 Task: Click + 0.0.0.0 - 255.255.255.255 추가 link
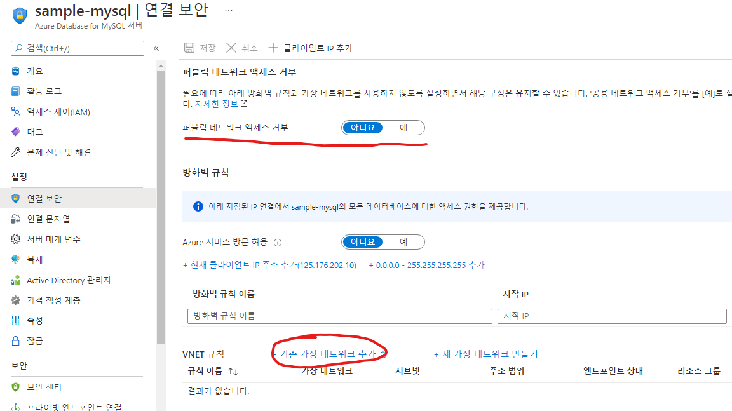pyautogui.click(x=427, y=265)
